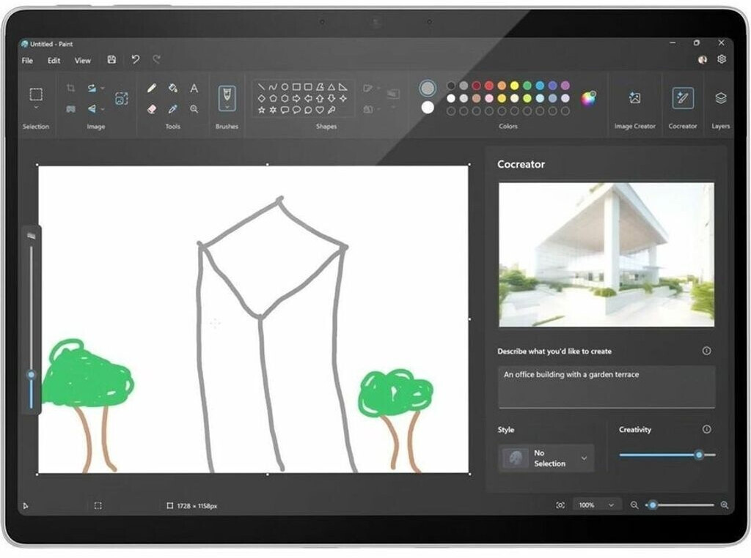This screenshot has height=558, width=751.
Task: Open the Layers panel
Action: pos(720,98)
